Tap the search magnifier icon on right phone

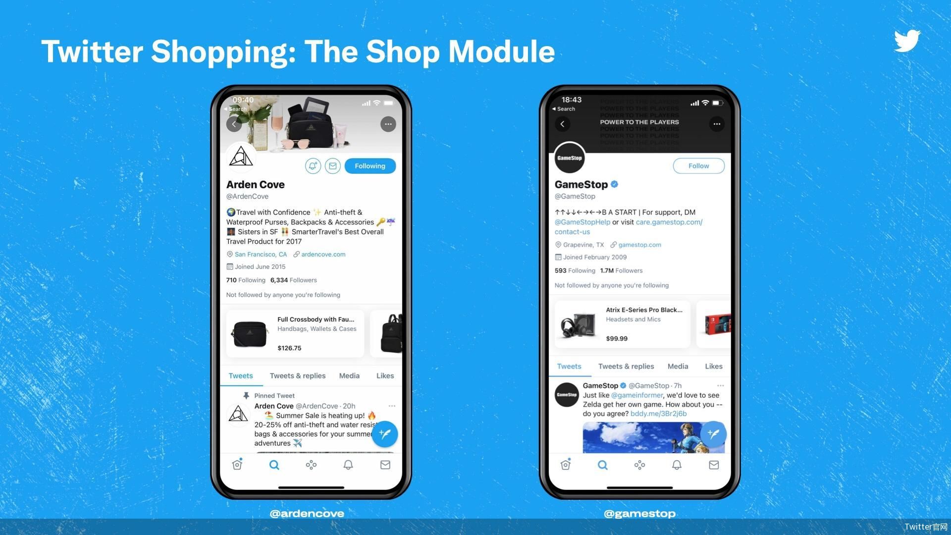point(603,465)
